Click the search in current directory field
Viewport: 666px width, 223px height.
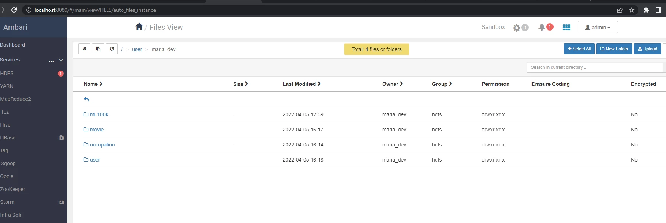click(x=595, y=67)
